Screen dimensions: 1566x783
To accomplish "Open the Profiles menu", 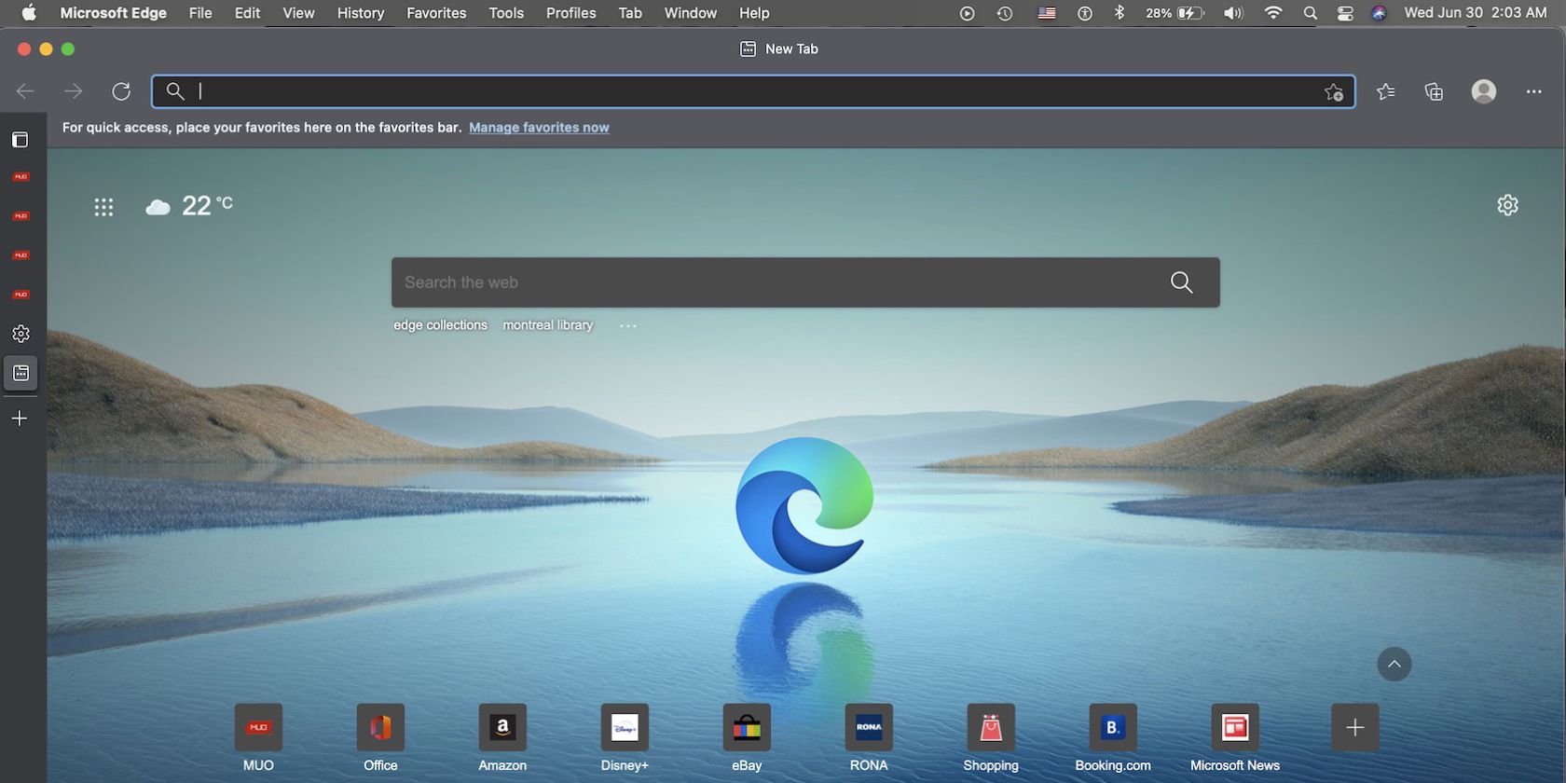I will 570,13.
